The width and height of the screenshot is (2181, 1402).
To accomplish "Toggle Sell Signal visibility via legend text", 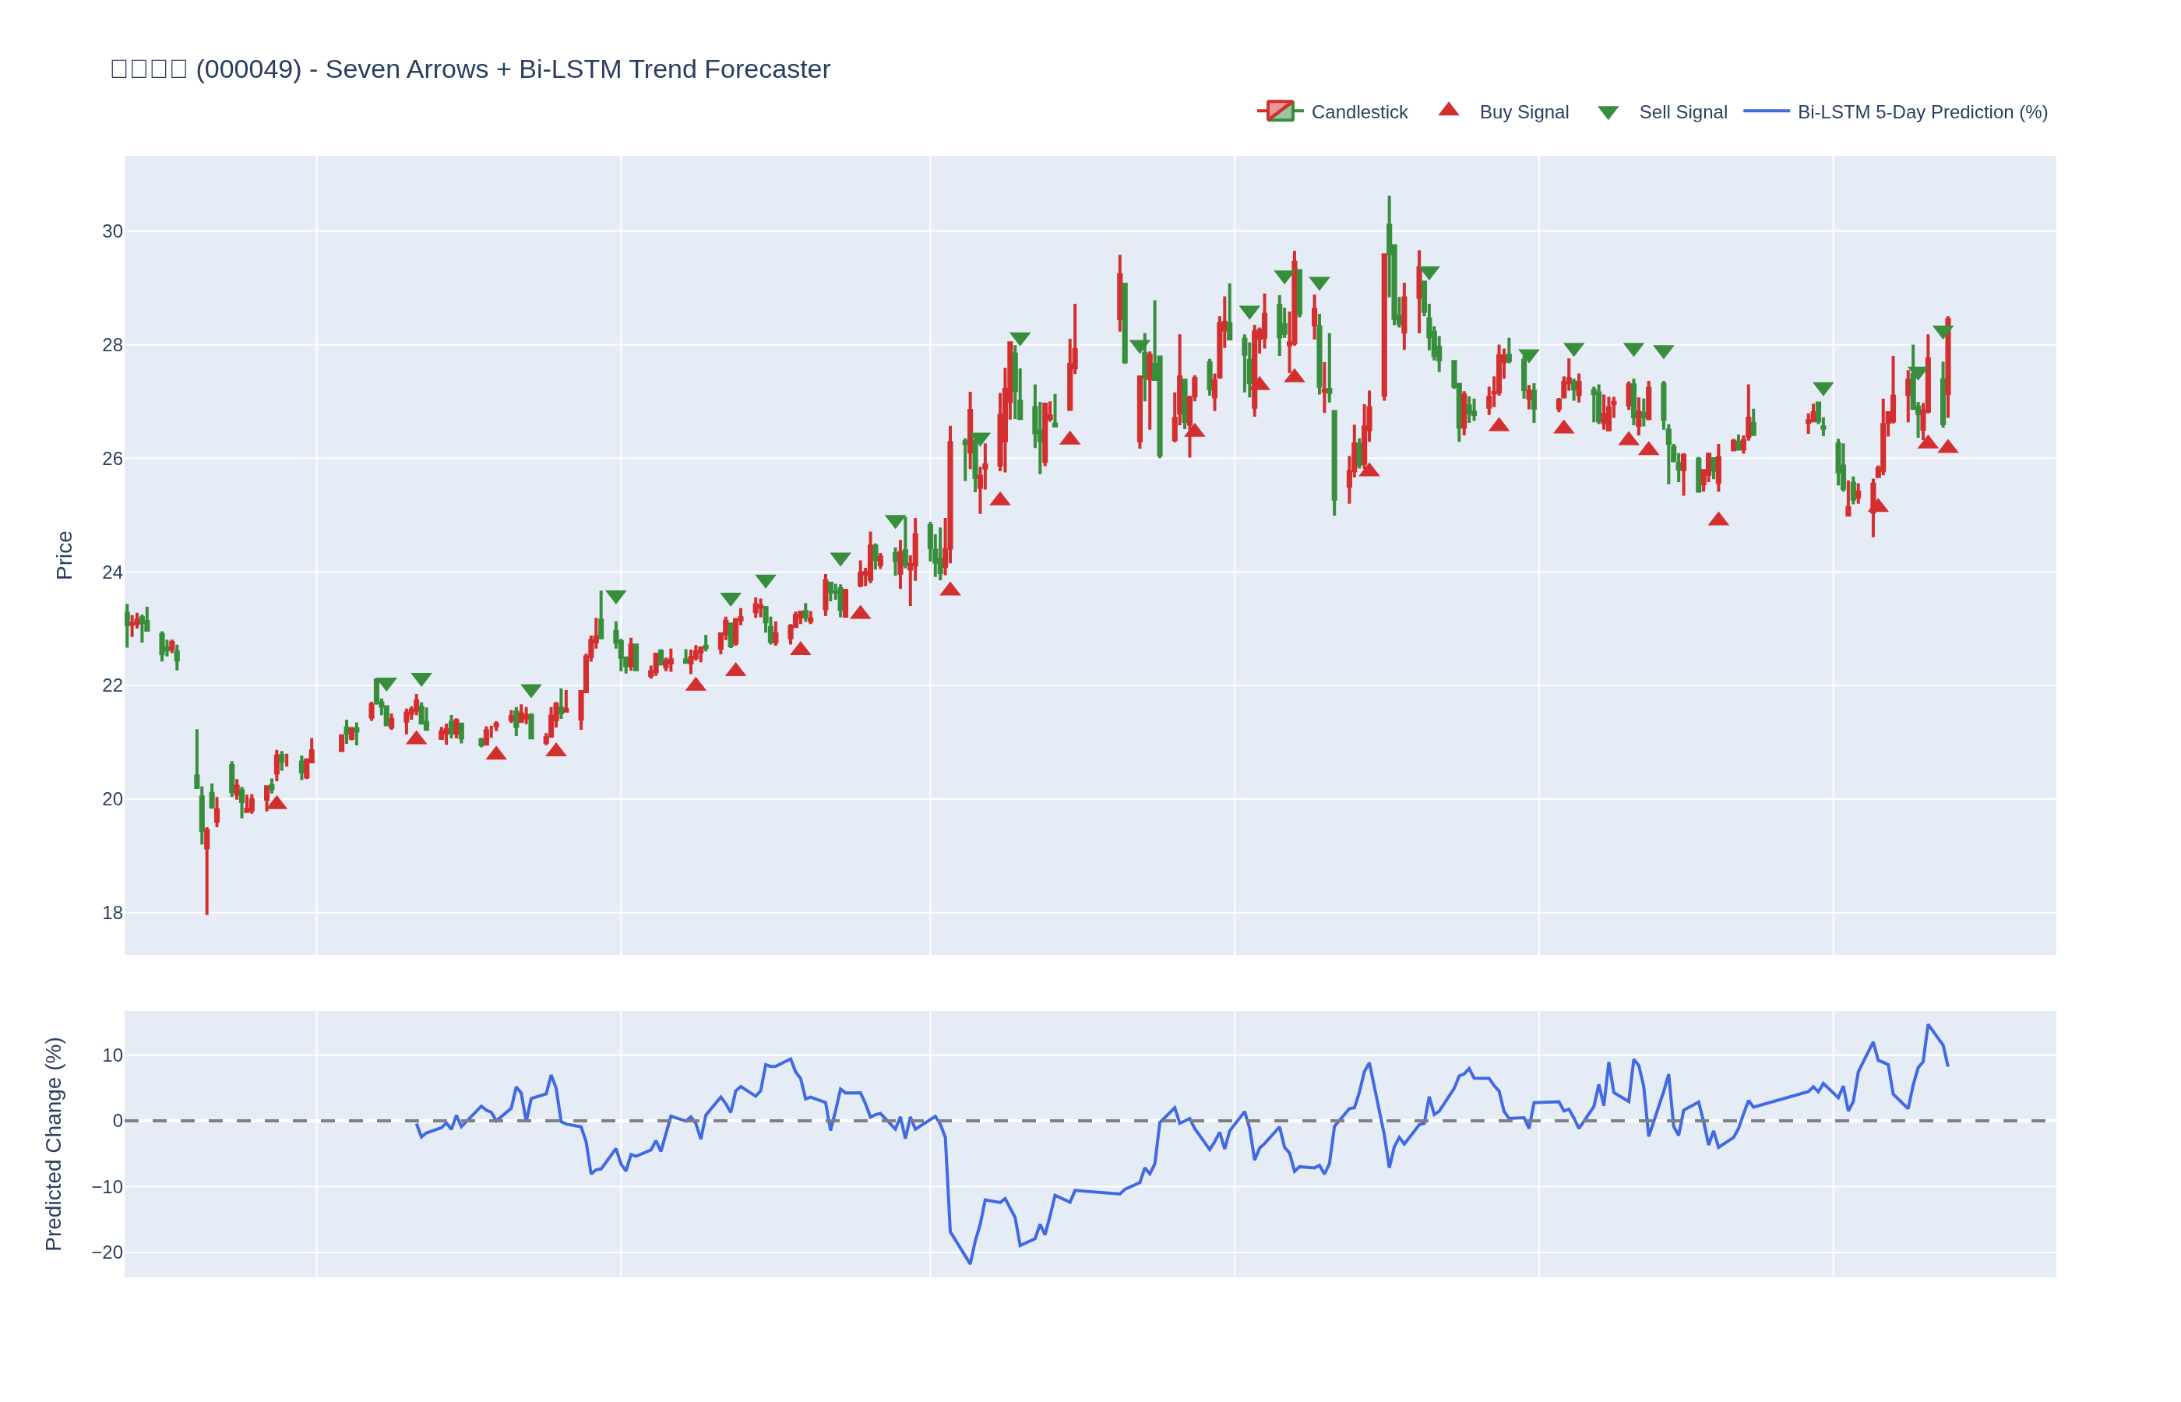I will pyautogui.click(x=1682, y=112).
